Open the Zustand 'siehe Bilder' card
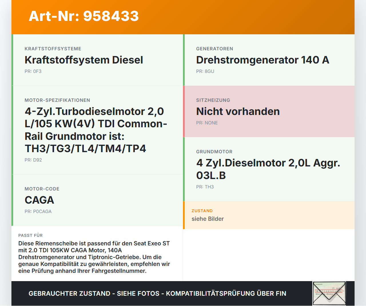This screenshot has width=366, height=306. [269, 215]
